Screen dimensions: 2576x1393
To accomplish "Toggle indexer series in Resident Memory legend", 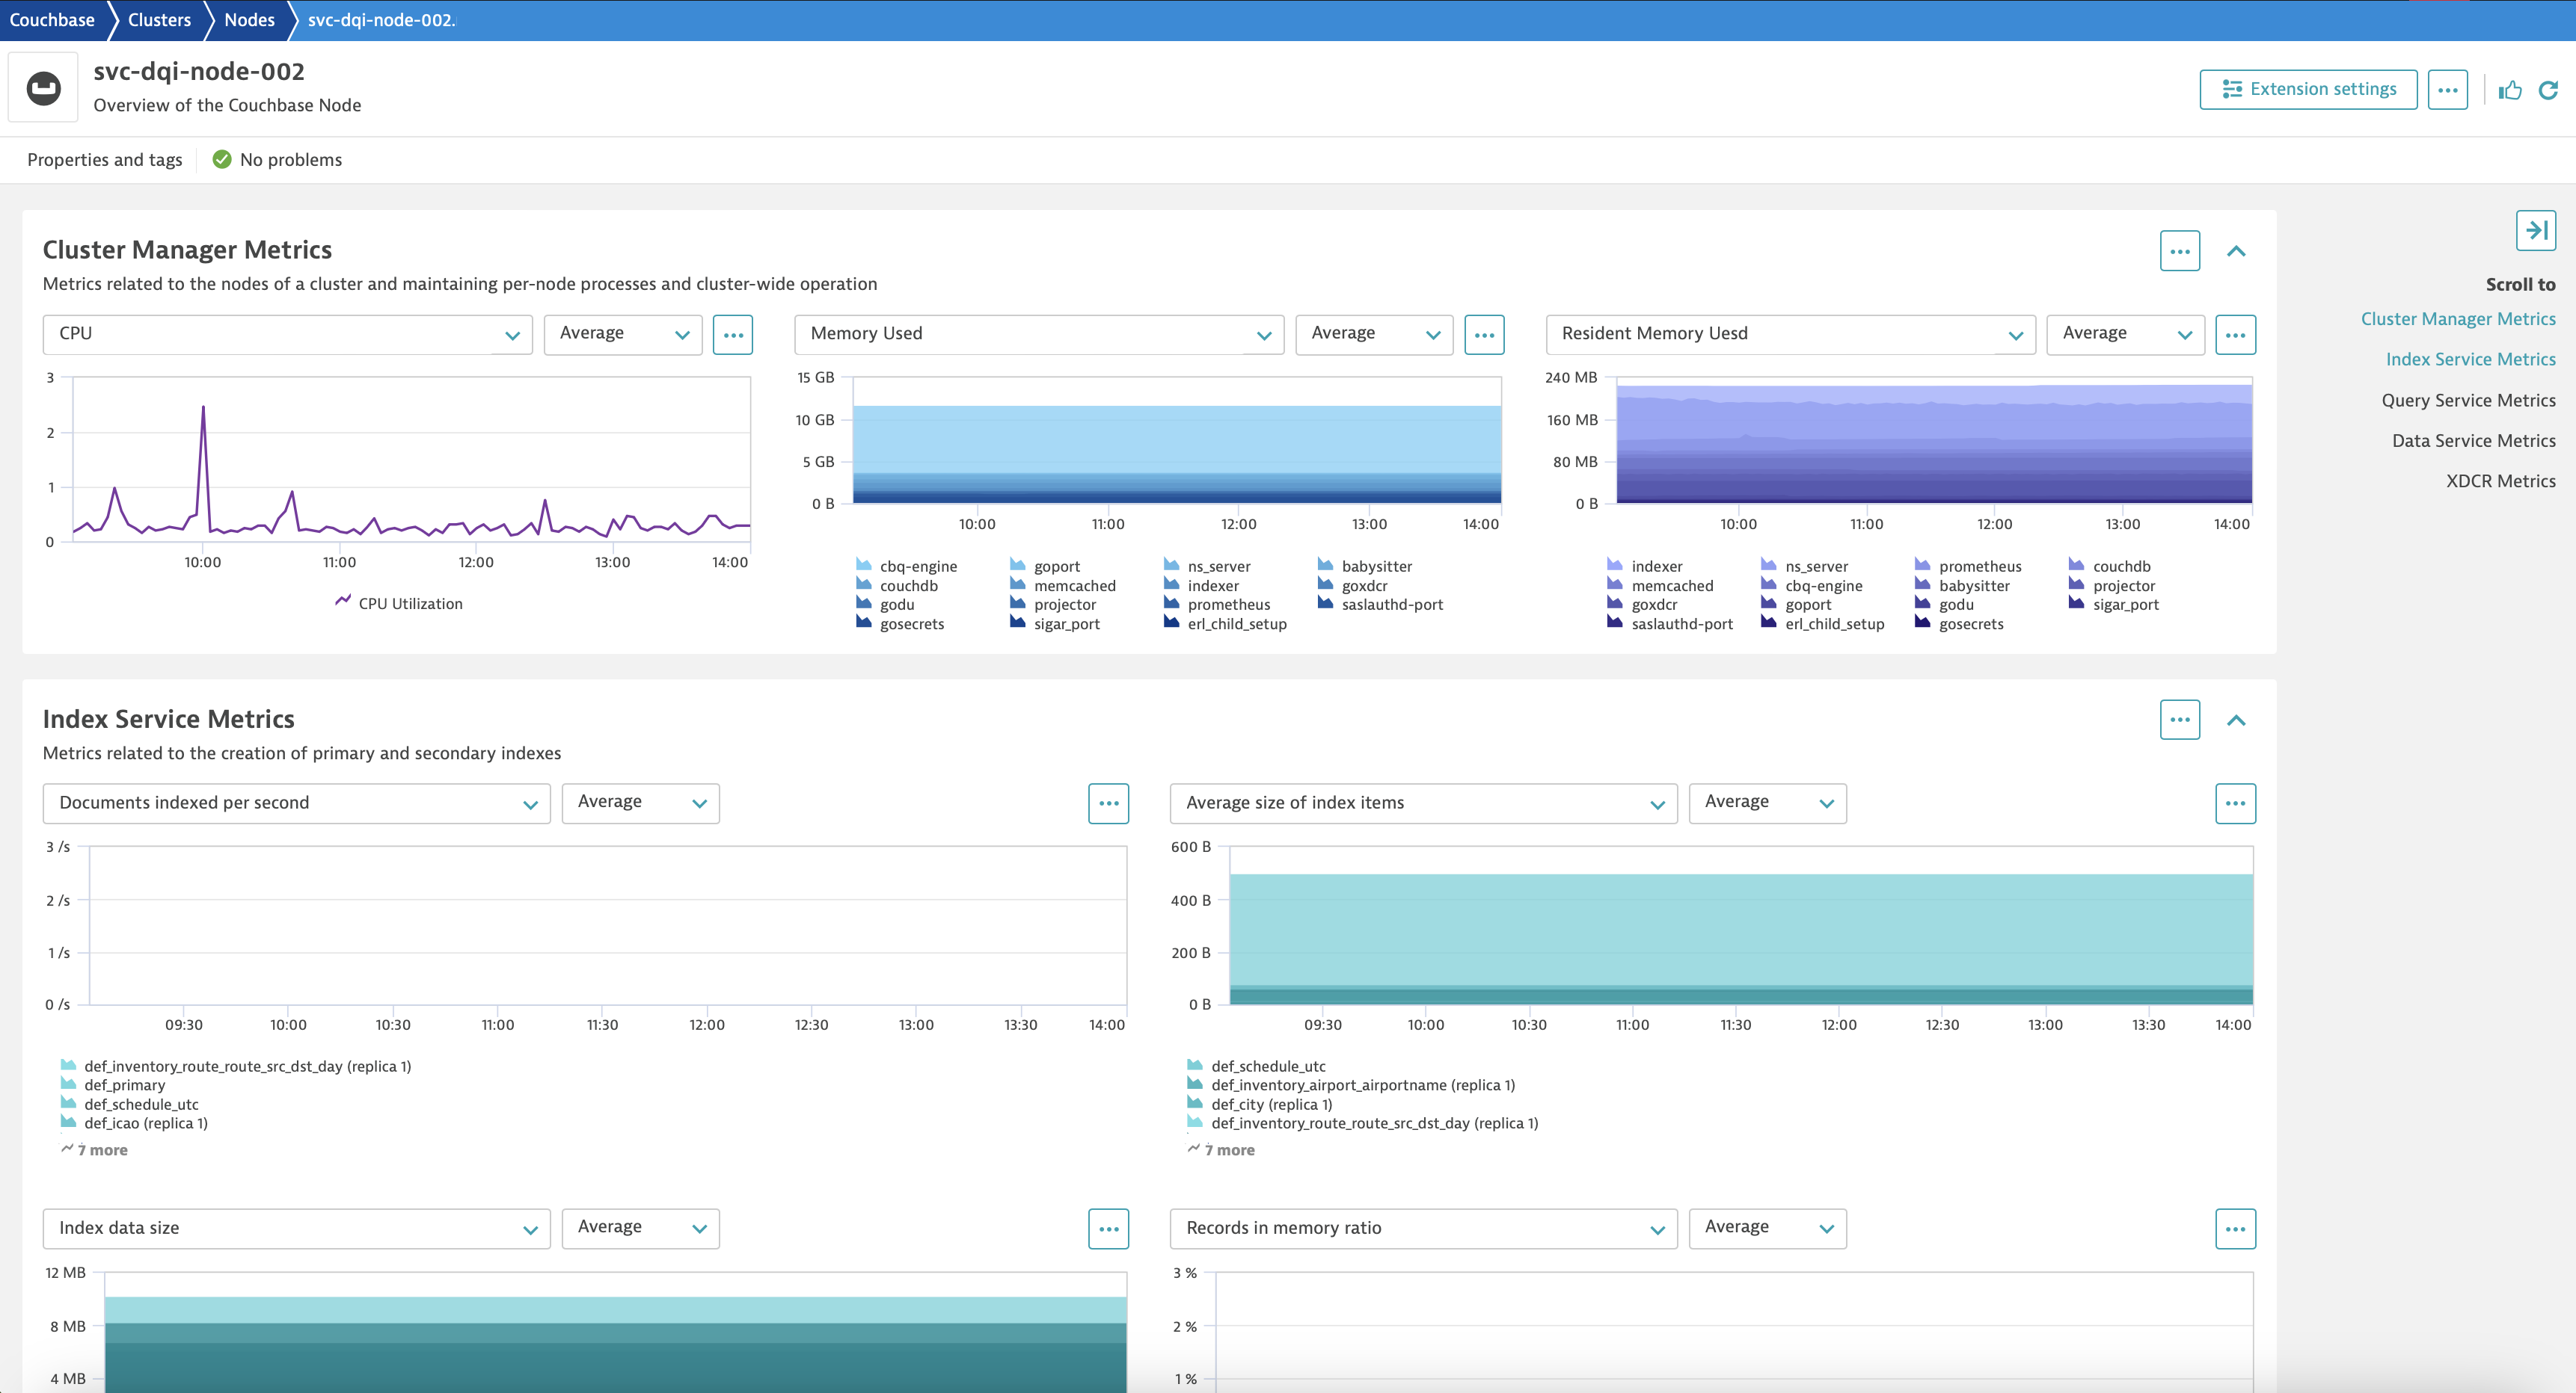I will [1657, 566].
